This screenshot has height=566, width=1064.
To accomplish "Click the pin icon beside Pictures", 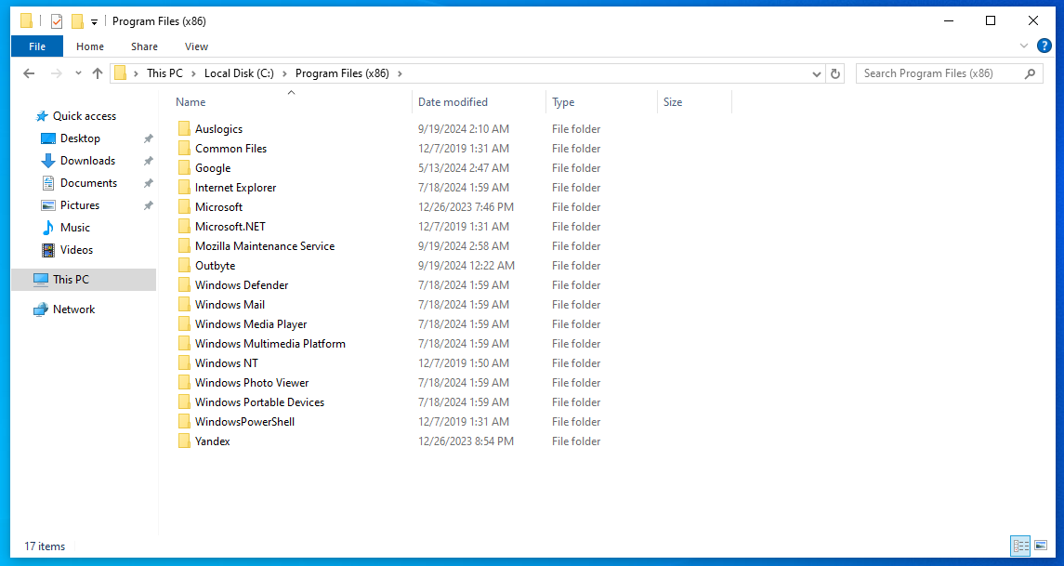I will point(148,205).
